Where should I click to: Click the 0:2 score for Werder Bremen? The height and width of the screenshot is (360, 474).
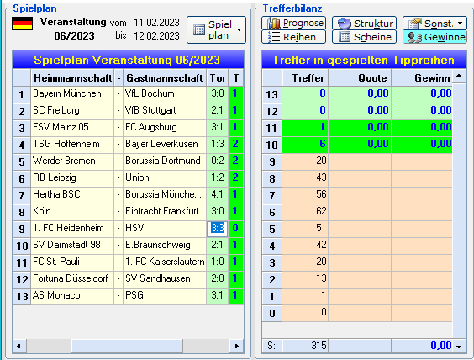coord(218,161)
